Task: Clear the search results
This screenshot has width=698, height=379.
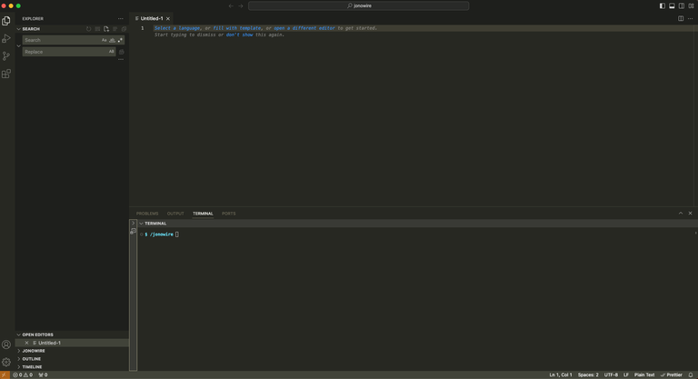Action: coord(97,29)
